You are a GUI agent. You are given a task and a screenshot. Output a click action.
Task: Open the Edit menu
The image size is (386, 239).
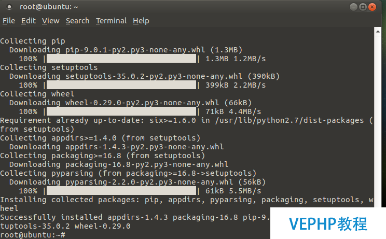(29, 21)
